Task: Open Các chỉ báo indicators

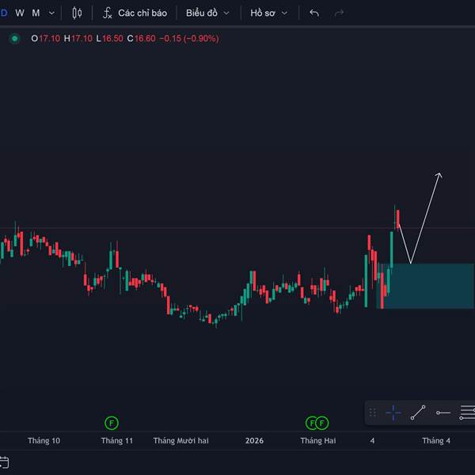Action: (x=142, y=13)
